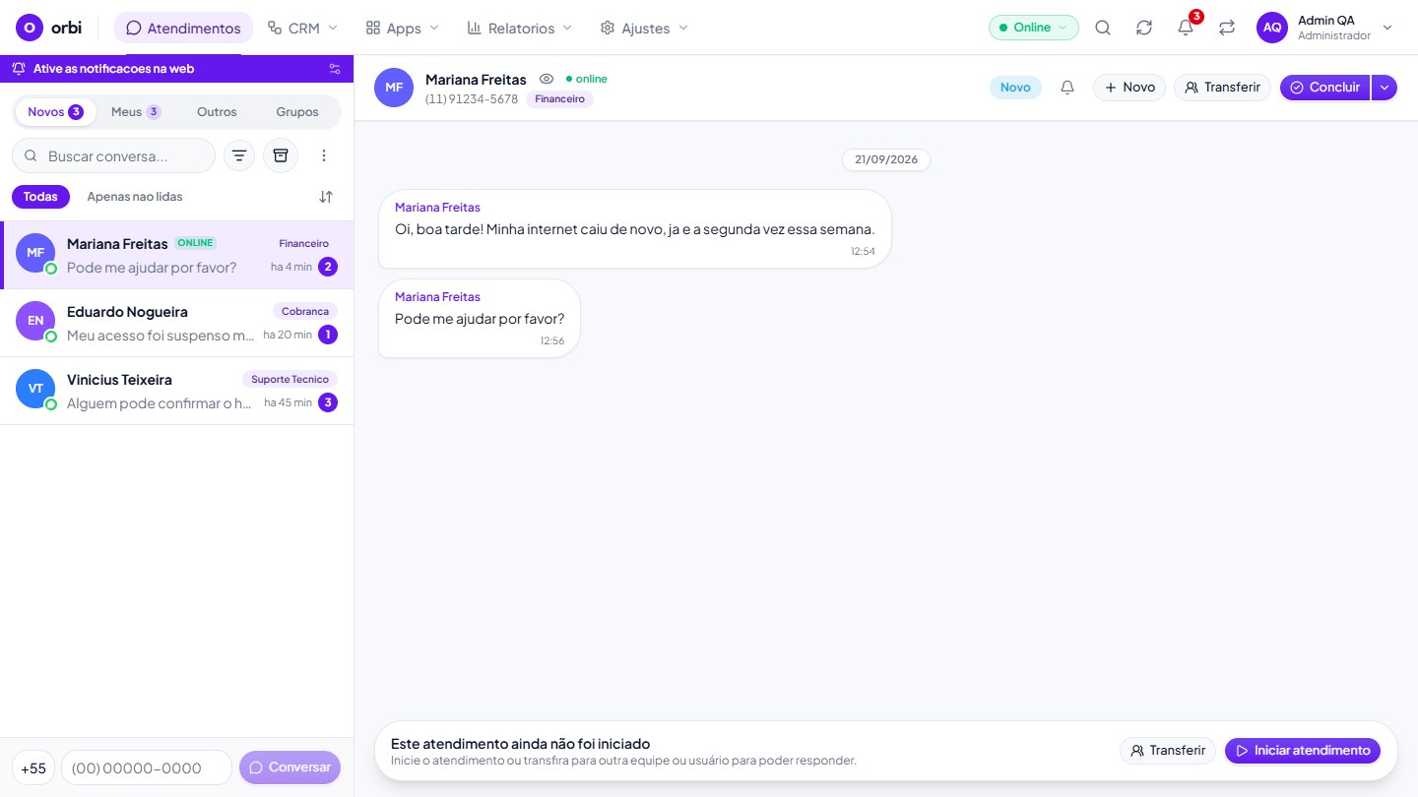Screen dimensions: 1418x797
Task: Click the AQ user avatar
Action: [1272, 28]
